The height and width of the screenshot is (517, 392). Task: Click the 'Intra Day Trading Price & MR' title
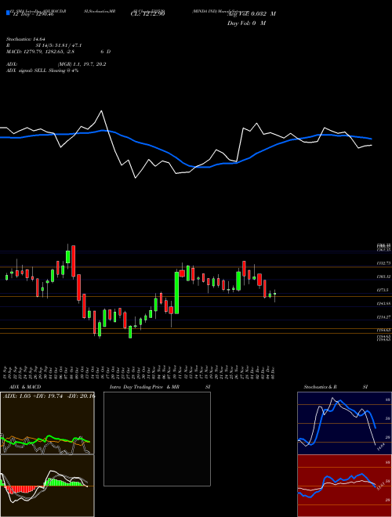click(144, 387)
